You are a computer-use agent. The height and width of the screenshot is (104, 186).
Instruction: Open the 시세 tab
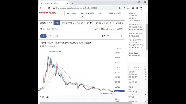51,23
